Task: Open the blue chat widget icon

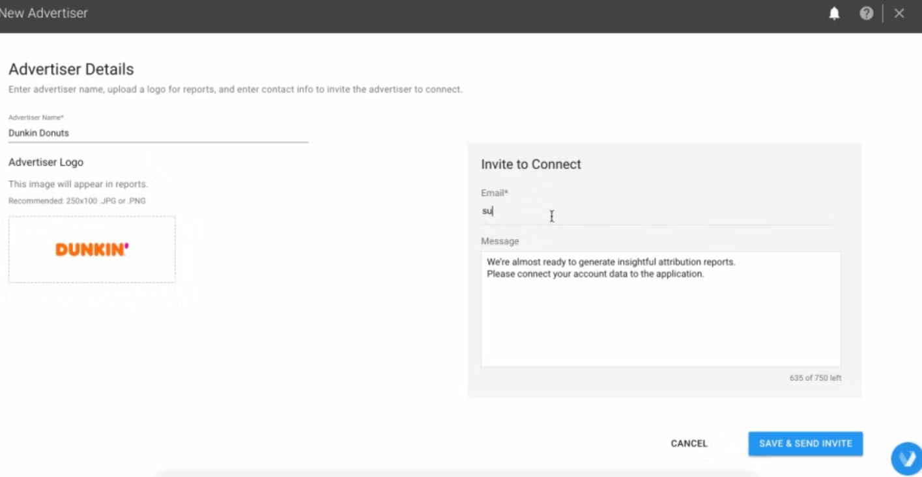Action: click(906, 458)
